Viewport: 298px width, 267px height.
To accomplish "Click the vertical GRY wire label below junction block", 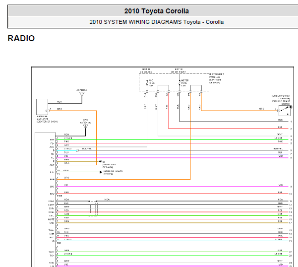I will click(145, 107).
